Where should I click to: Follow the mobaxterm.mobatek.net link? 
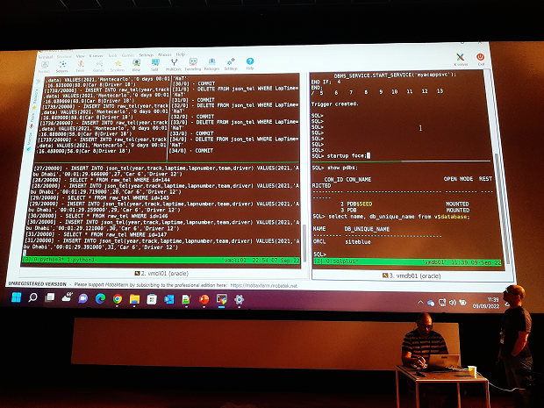point(264,286)
